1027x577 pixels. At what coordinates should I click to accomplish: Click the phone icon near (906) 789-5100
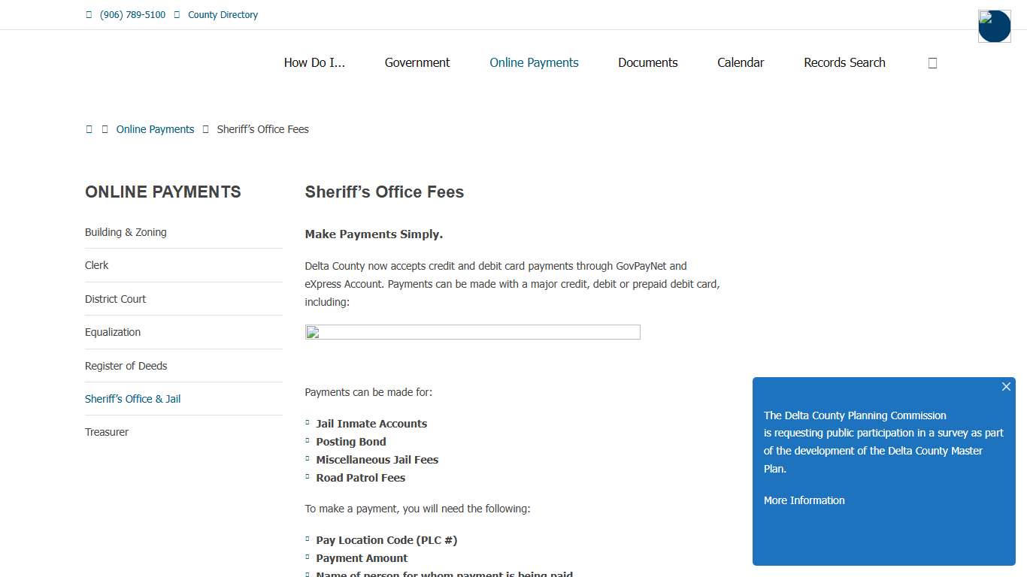[x=88, y=14]
